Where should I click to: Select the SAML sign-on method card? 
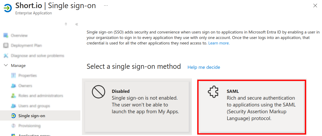click(x=251, y=107)
